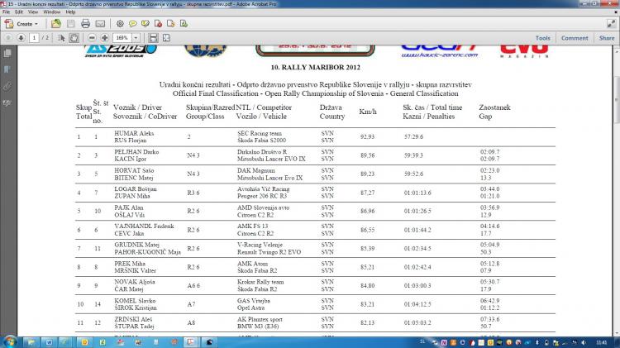This screenshot has height=348, width=620.
Task: Go to the next page arrow
Action: pyautogui.click(x=20, y=38)
